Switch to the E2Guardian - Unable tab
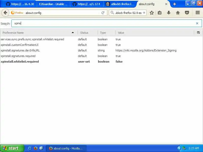This screenshot has height=152, width=203. coord(53,4)
